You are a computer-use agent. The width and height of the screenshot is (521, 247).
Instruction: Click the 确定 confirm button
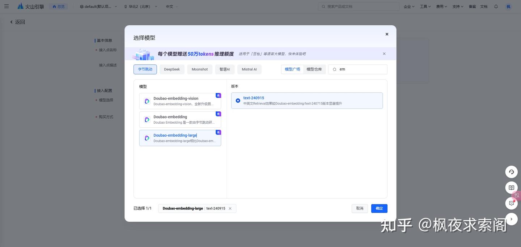[x=379, y=208]
